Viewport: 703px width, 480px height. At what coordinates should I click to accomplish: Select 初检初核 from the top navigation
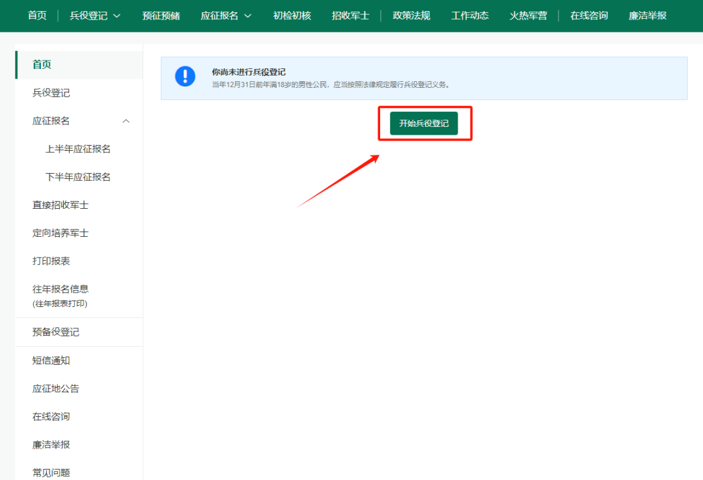click(x=292, y=16)
